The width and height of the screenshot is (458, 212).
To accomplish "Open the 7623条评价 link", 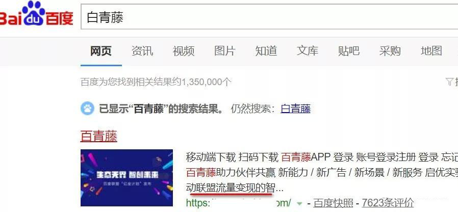I will (388, 202).
